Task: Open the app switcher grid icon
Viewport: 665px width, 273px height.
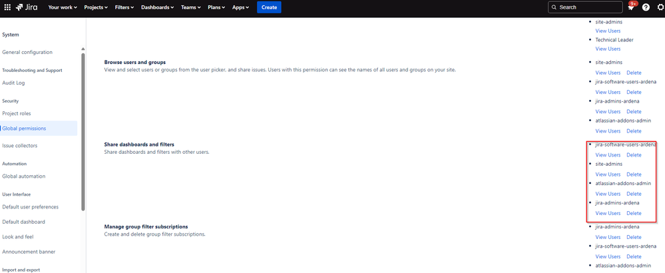Action: coord(7,7)
